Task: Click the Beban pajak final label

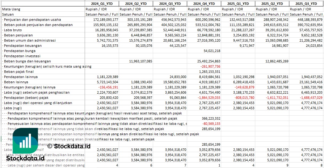Action: tap(19, 72)
